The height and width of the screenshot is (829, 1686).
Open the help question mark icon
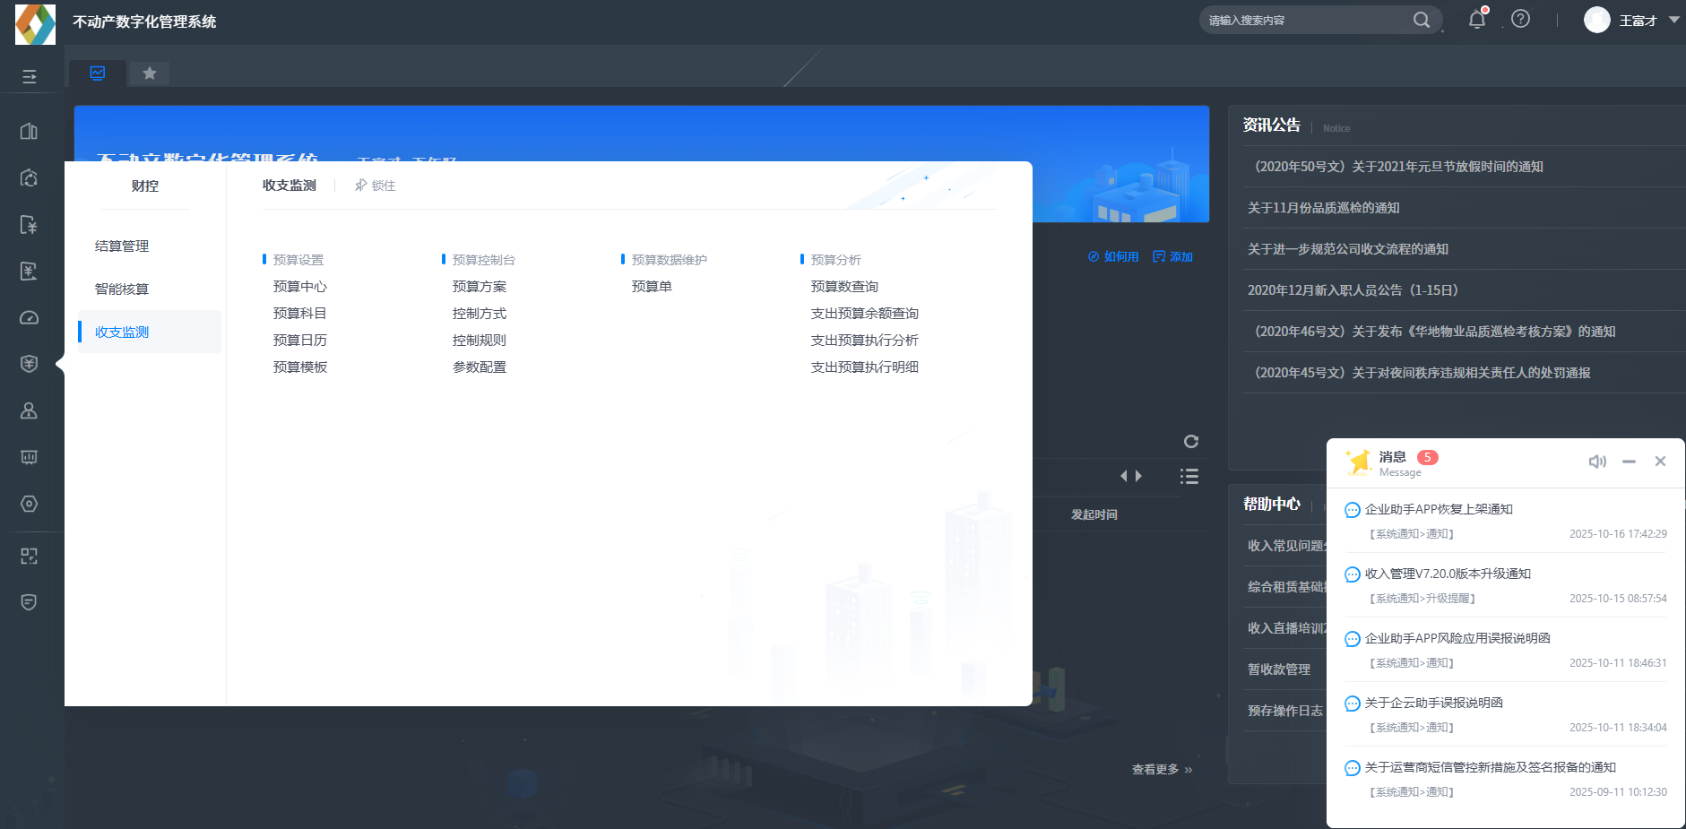1520,19
